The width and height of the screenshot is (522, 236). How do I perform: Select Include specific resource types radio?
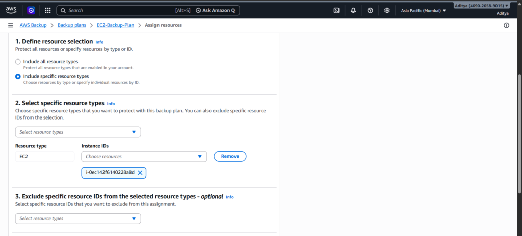pyautogui.click(x=18, y=77)
